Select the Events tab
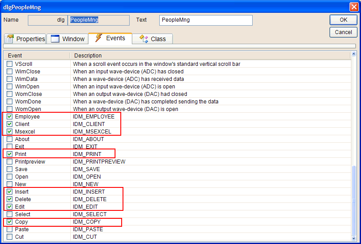361x244 pixels. pos(110,38)
